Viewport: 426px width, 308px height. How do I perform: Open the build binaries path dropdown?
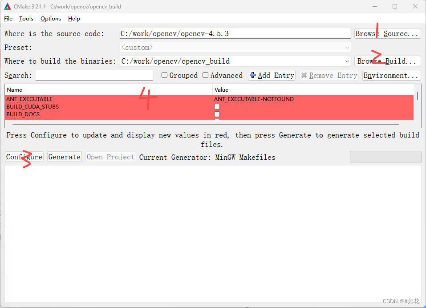[347, 61]
